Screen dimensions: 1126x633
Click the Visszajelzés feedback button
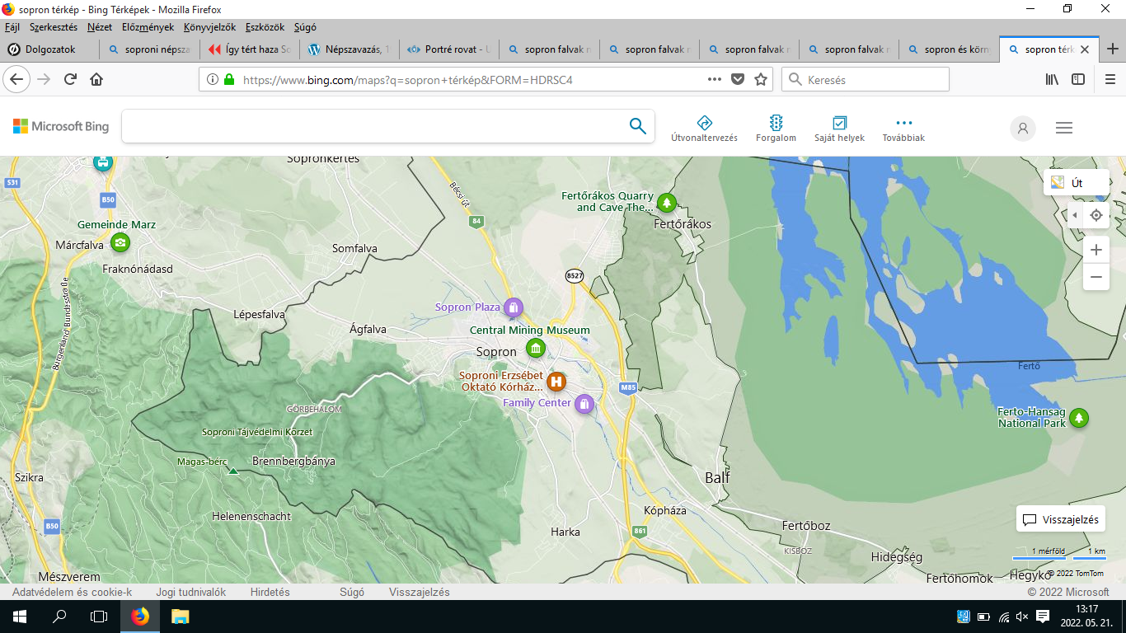tap(1060, 520)
